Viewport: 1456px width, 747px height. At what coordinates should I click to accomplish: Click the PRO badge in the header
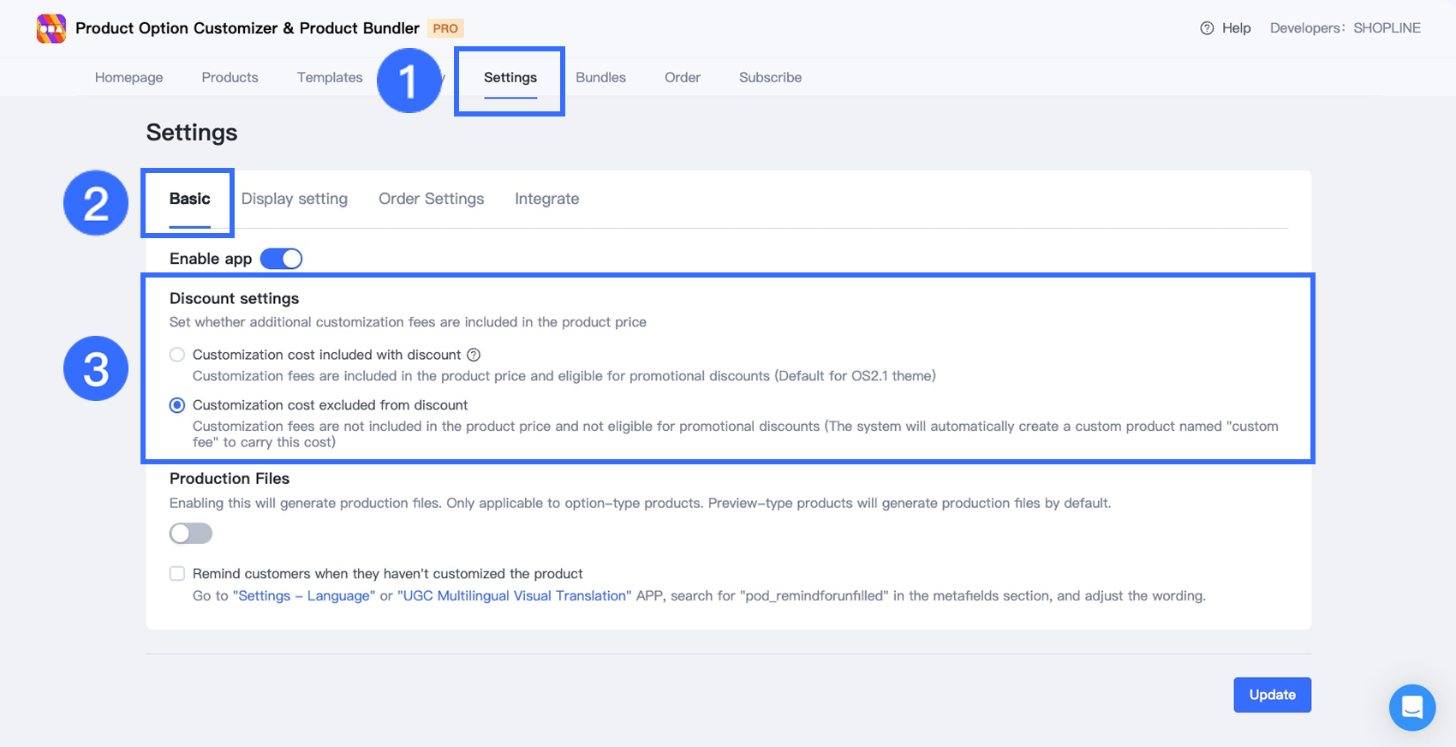point(445,28)
